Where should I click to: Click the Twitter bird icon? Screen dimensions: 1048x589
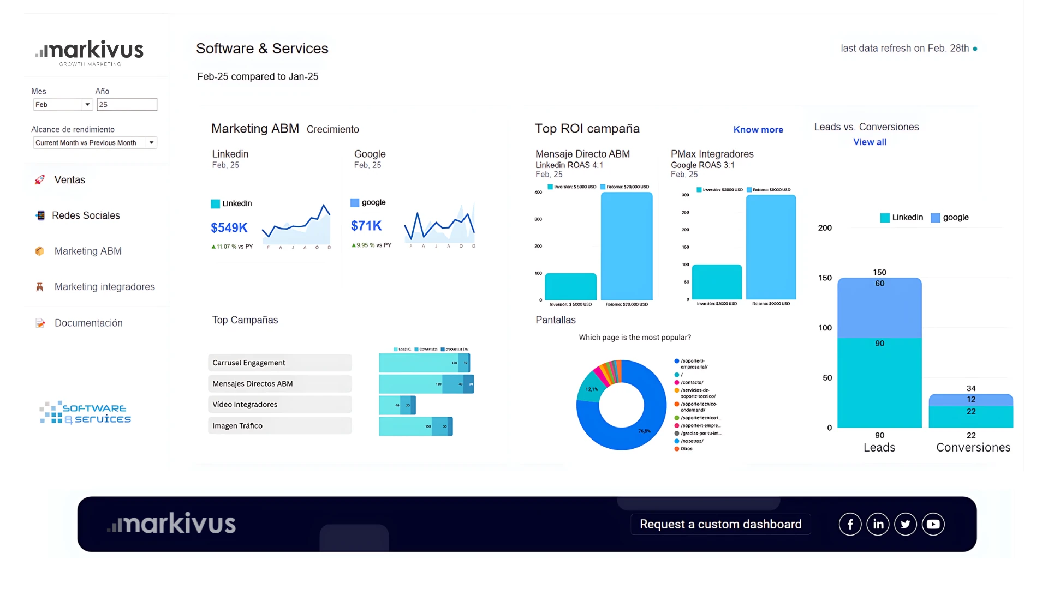[x=906, y=524]
